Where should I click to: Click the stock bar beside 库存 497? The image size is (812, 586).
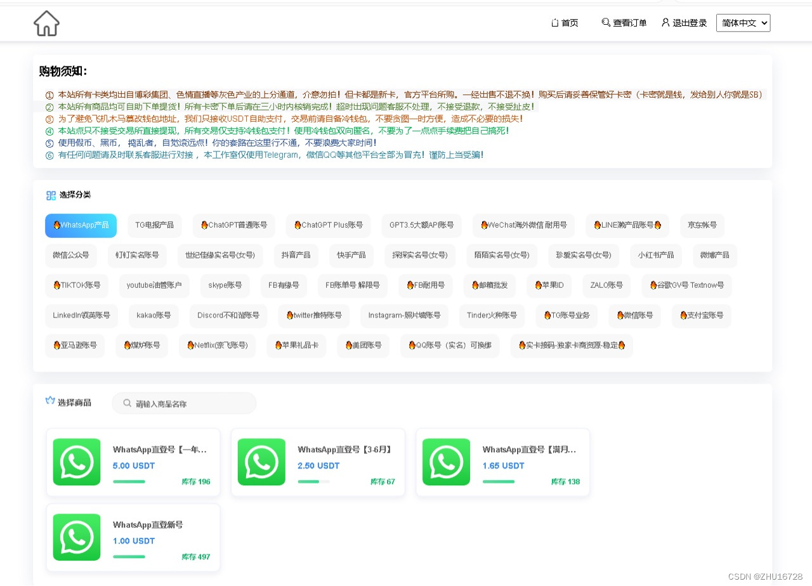129,557
